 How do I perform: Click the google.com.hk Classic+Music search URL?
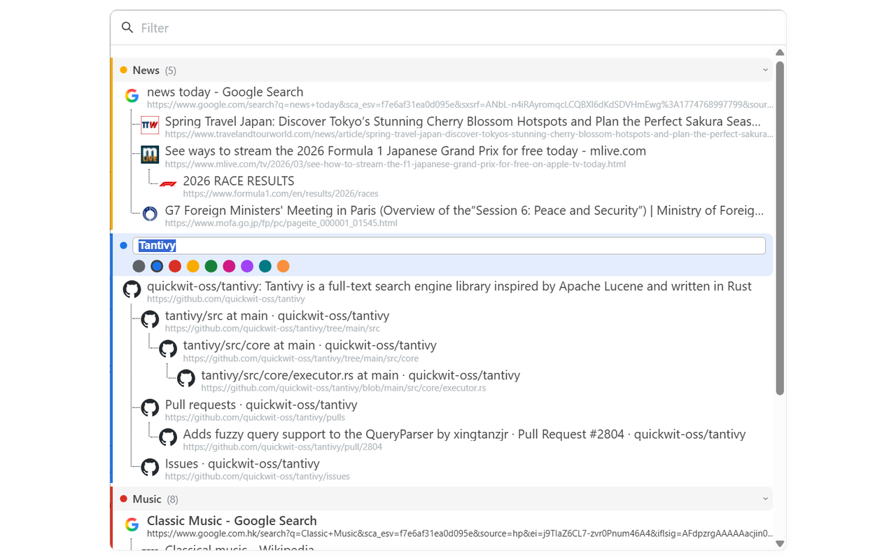pyautogui.click(x=460, y=533)
